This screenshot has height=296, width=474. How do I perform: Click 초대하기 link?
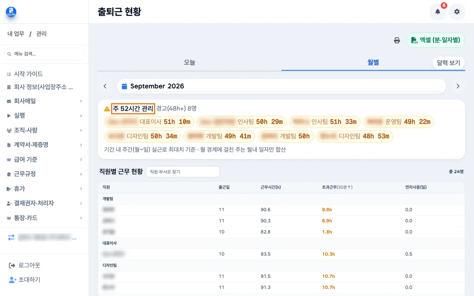coord(29,280)
